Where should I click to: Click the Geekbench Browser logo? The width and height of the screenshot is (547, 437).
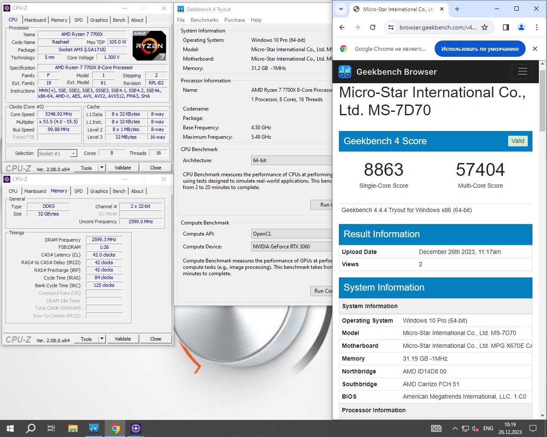click(x=345, y=72)
